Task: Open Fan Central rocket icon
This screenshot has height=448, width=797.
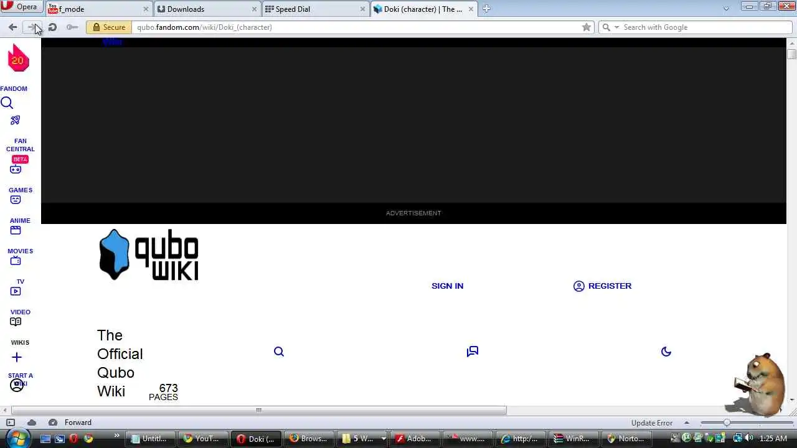Action: tap(16, 120)
